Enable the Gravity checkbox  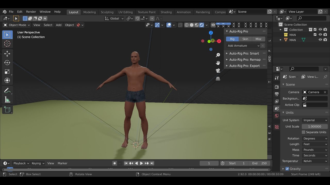click(x=287, y=169)
